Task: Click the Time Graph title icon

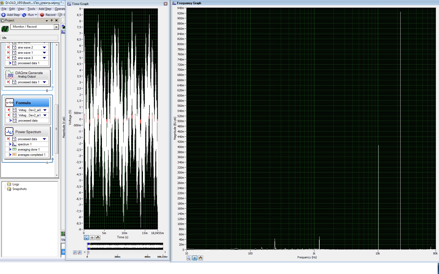Action: [x=69, y=4]
